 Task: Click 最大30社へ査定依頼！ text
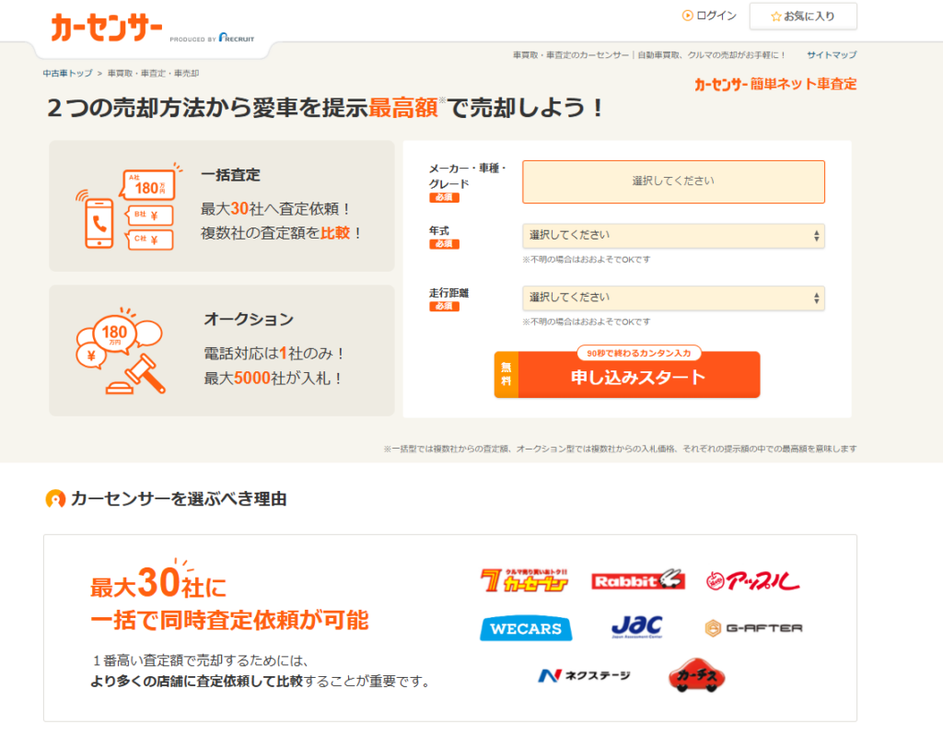tap(275, 209)
